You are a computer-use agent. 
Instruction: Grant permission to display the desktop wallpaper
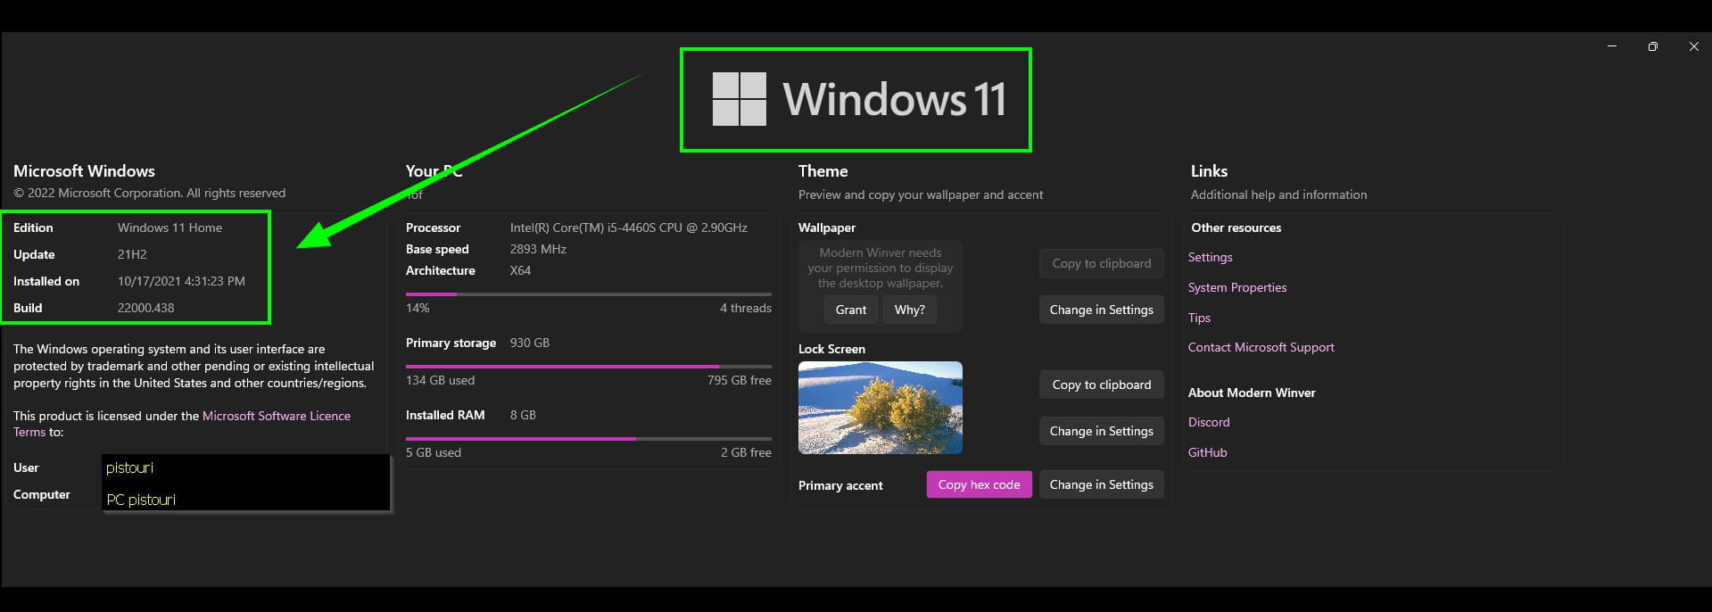(850, 310)
